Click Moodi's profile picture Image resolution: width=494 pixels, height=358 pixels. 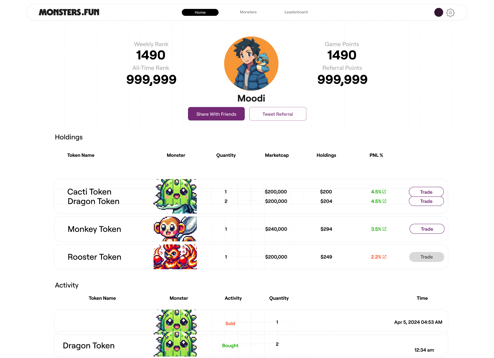coord(251,64)
